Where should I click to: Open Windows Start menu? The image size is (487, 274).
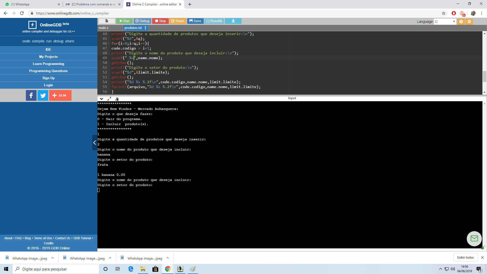click(6, 269)
